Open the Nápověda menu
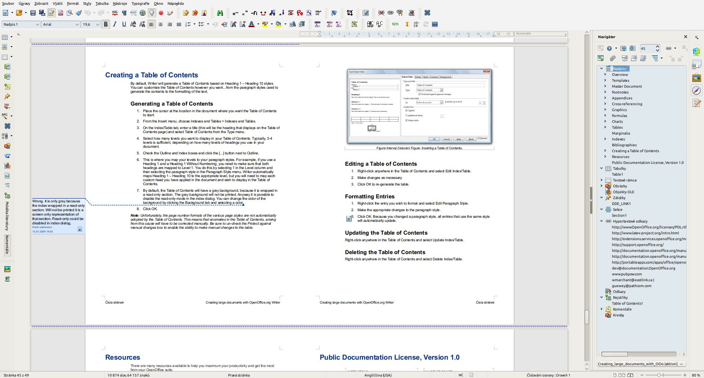 [176, 3]
